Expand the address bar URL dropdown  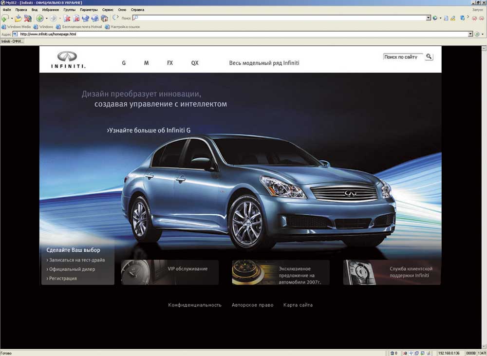(x=470, y=34)
